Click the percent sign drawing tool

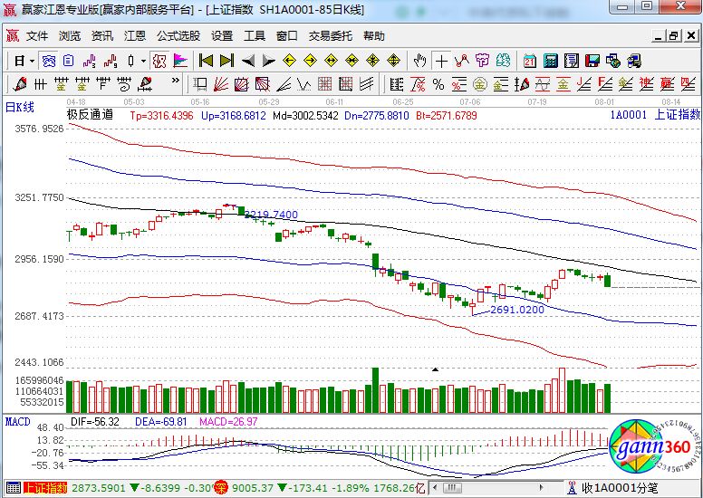click(x=438, y=84)
